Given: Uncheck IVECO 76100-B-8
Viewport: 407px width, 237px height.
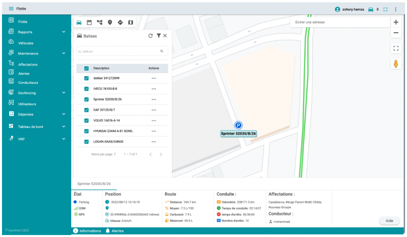Looking at the screenshot, I should click(86, 89).
